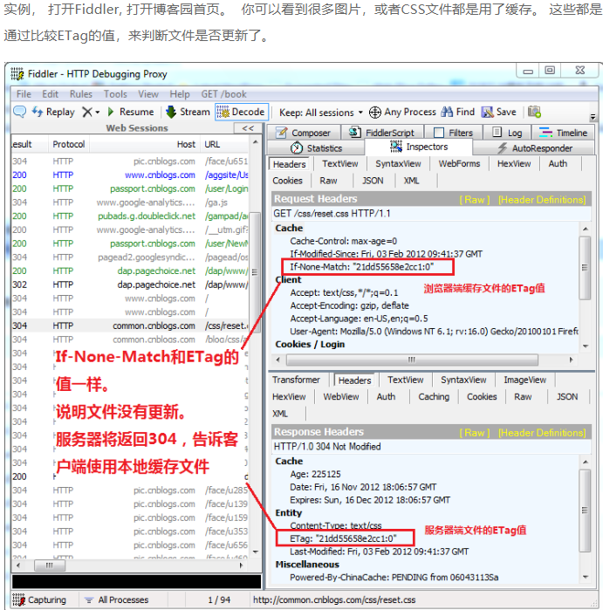Screen dimensions: 603x610
Task: Switch to the Filters tab
Action: pos(453,133)
